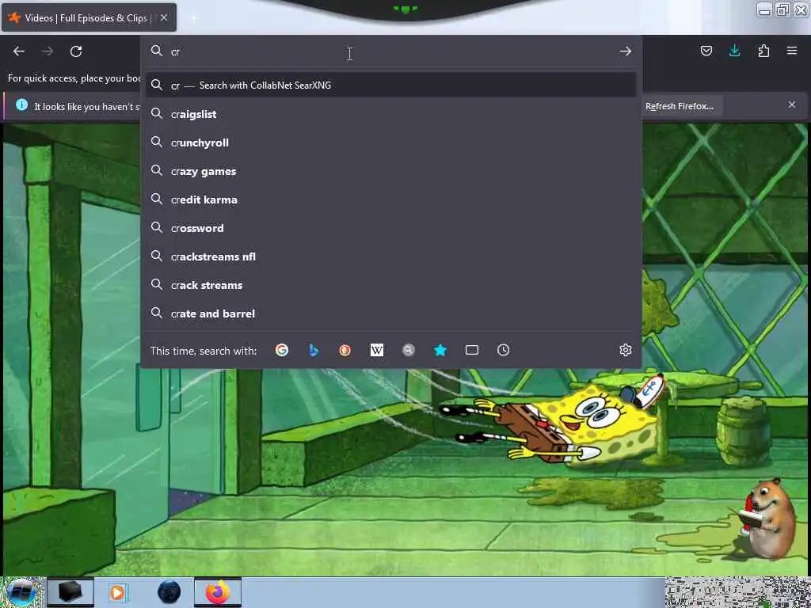Select the crackstreams nfl suggestion
The image size is (811, 608).
click(391, 256)
